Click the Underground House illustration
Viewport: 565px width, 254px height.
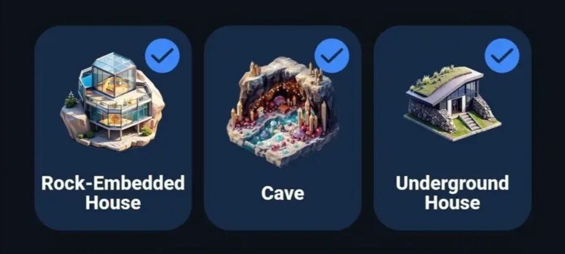tap(452, 102)
